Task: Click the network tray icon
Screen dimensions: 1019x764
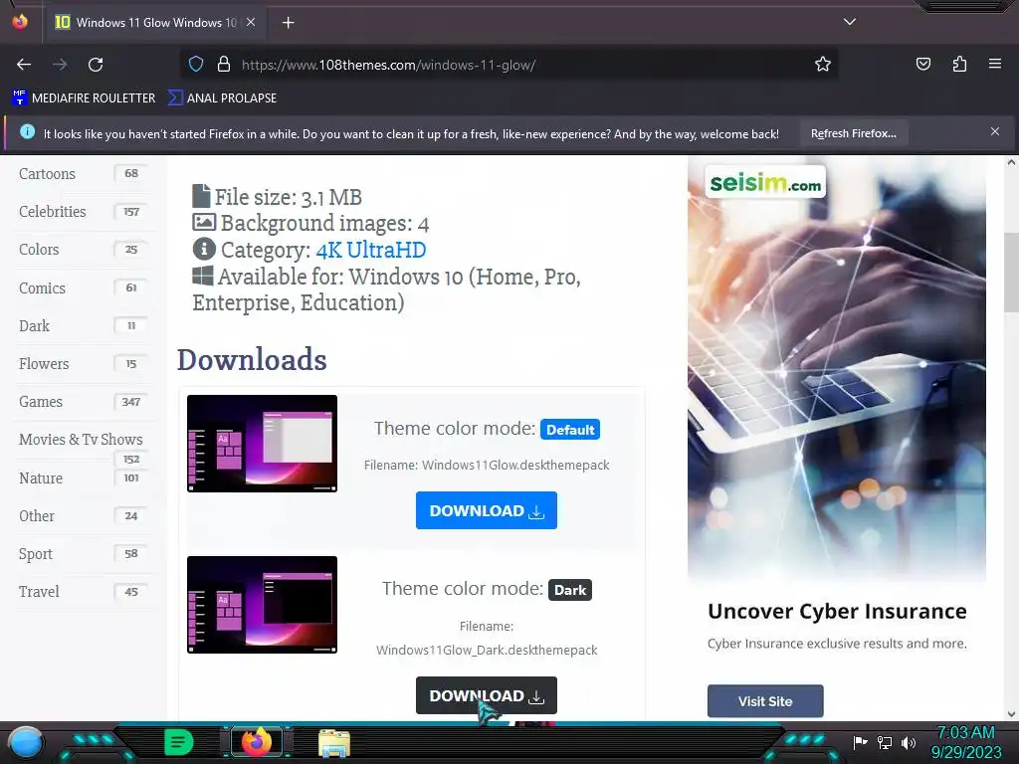Action: 884,742
